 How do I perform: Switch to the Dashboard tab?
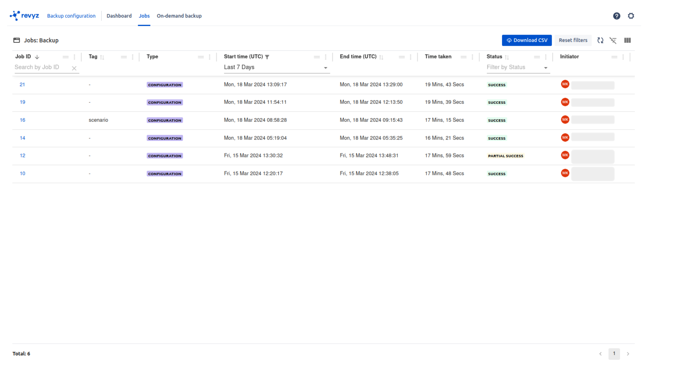tap(119, 16)
